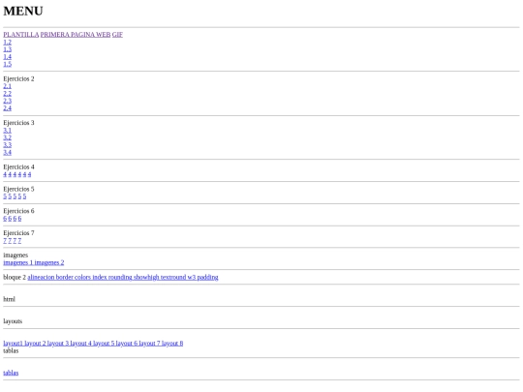Open exercise 3.3 link
This screenshot has width=523, height=392.
[x=8, y=145]
